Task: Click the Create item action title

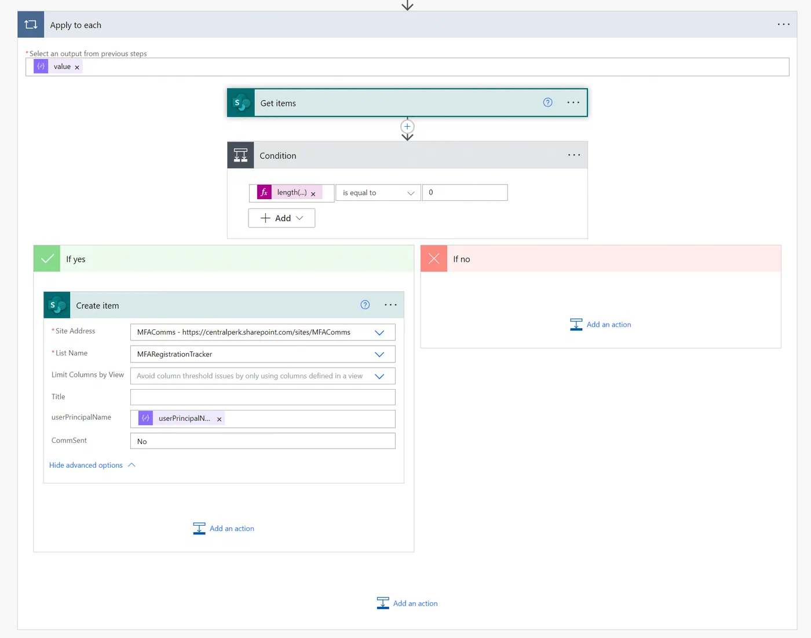Action: pyautogui.click(x=97, y=306)
